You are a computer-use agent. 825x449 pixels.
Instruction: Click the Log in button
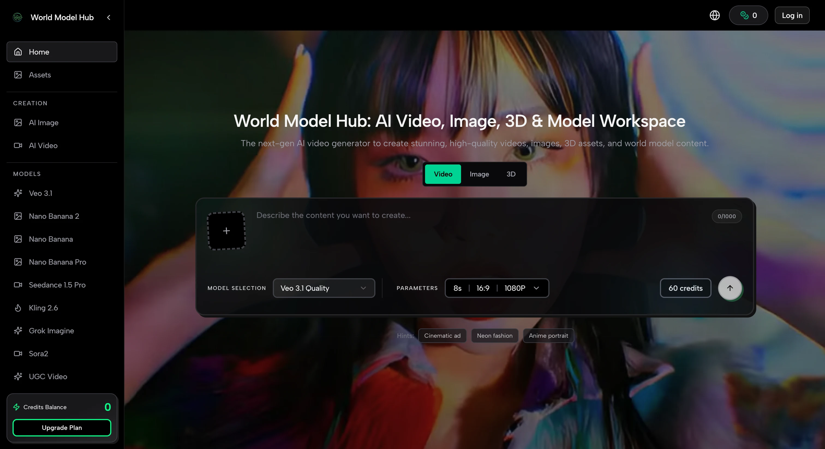(x=792, y=15)
